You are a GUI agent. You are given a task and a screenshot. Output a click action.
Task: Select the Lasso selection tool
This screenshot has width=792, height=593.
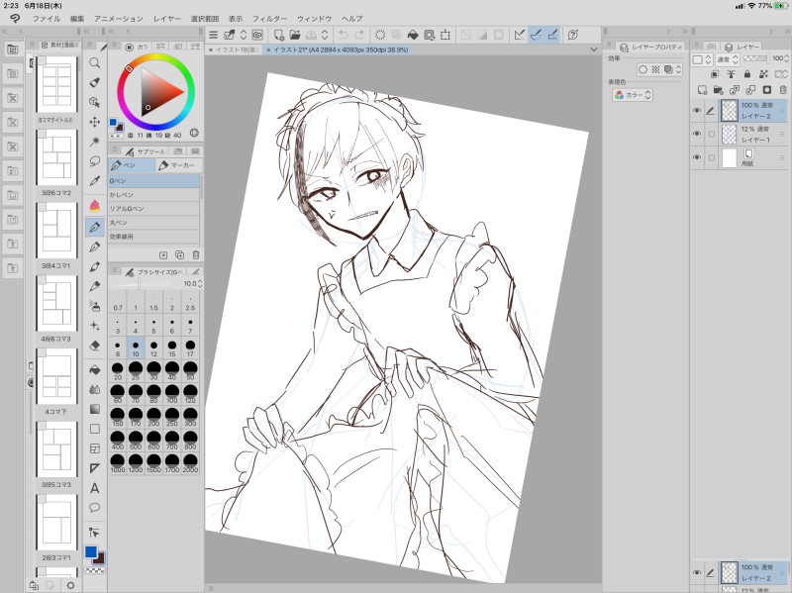coord(94,161)
